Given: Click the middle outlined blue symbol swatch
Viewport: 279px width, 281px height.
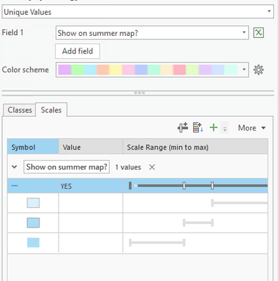Looking at the screenshot, I should point(33,223).
